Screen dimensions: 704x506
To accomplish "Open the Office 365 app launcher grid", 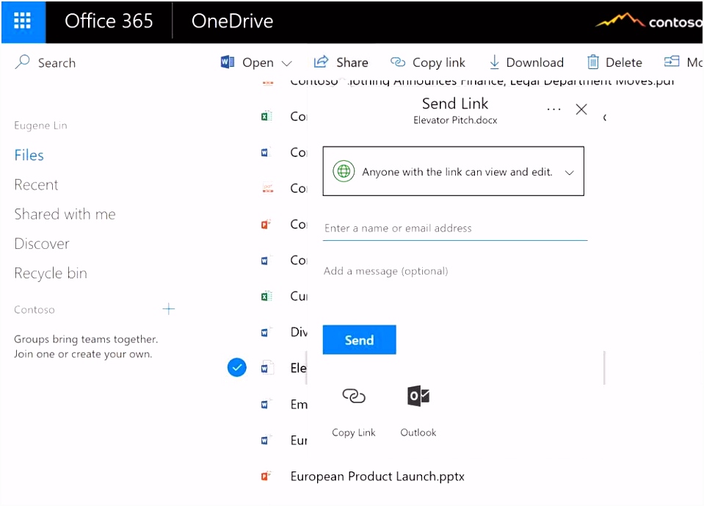I will point(23,21).
